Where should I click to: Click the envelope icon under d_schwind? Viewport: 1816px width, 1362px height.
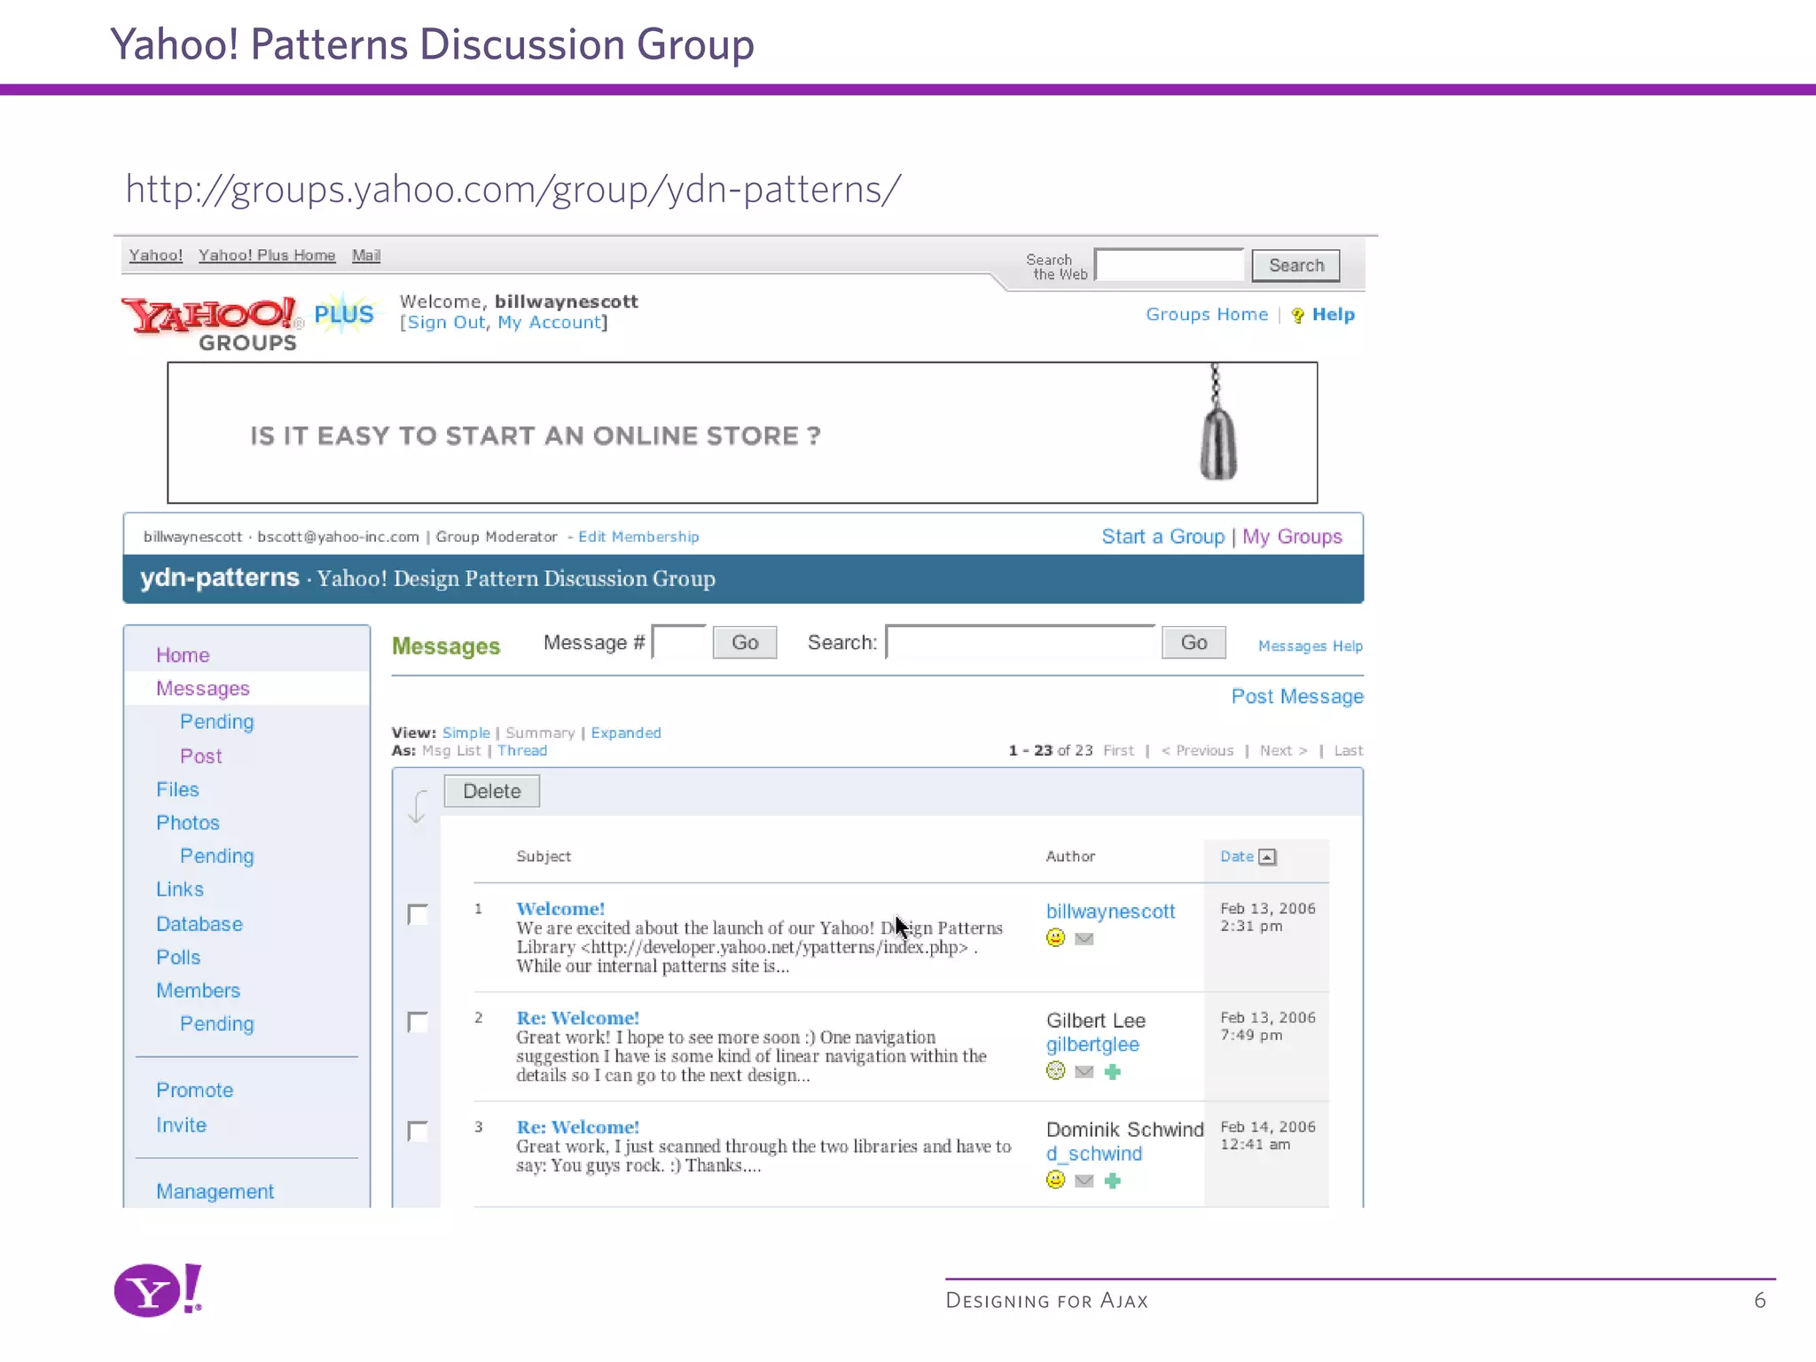click(x=1084, y=1180)
